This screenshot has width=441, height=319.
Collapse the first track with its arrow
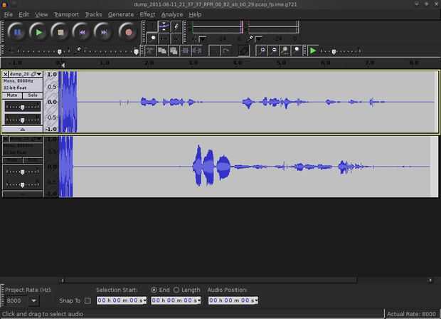pos(23,130)
